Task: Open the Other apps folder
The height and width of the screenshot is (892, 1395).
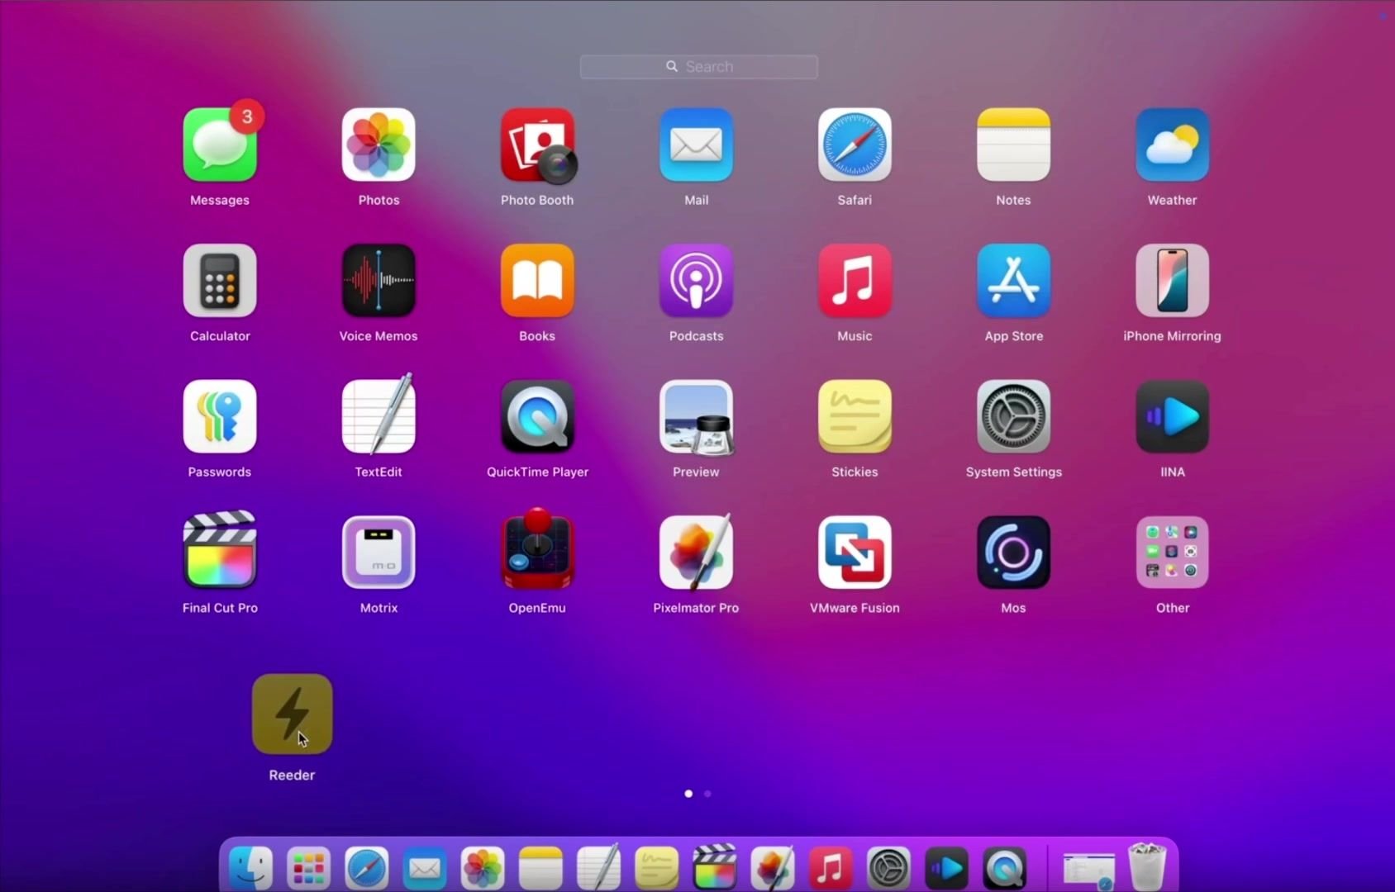Action: [1172, 553]
